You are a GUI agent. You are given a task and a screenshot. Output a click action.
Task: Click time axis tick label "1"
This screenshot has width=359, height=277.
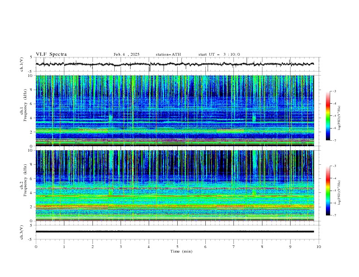click(x=64, y=247)
